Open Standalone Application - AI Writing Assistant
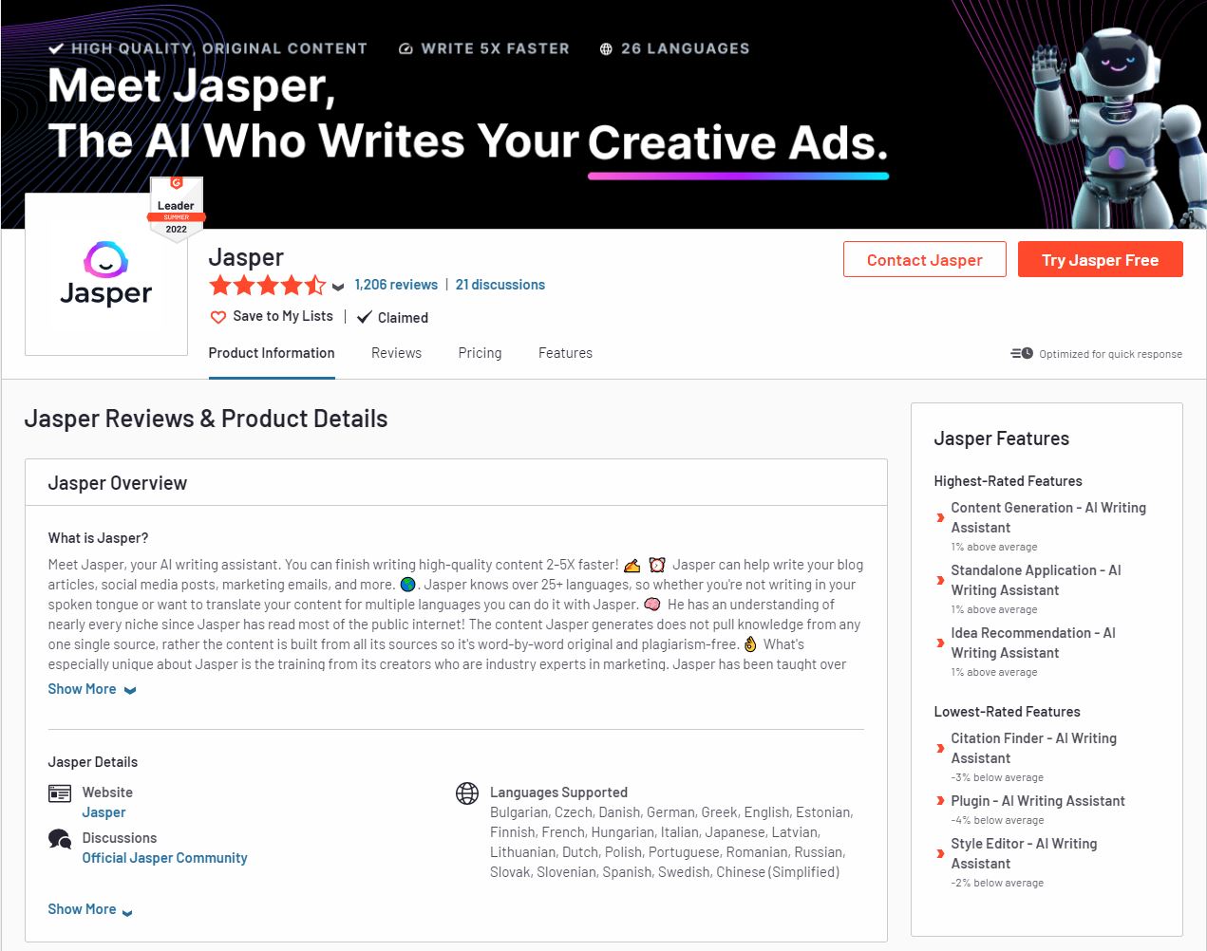Screen dimensions: 1207x951 (1036, 580)
